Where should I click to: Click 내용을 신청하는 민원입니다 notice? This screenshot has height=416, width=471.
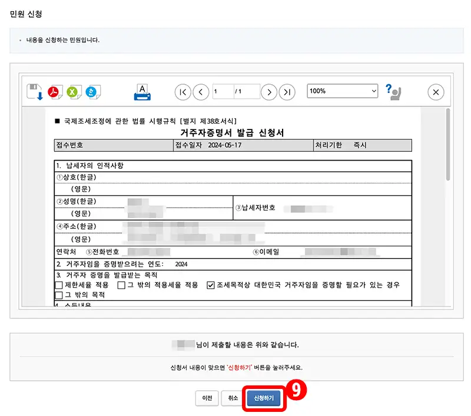62,40
